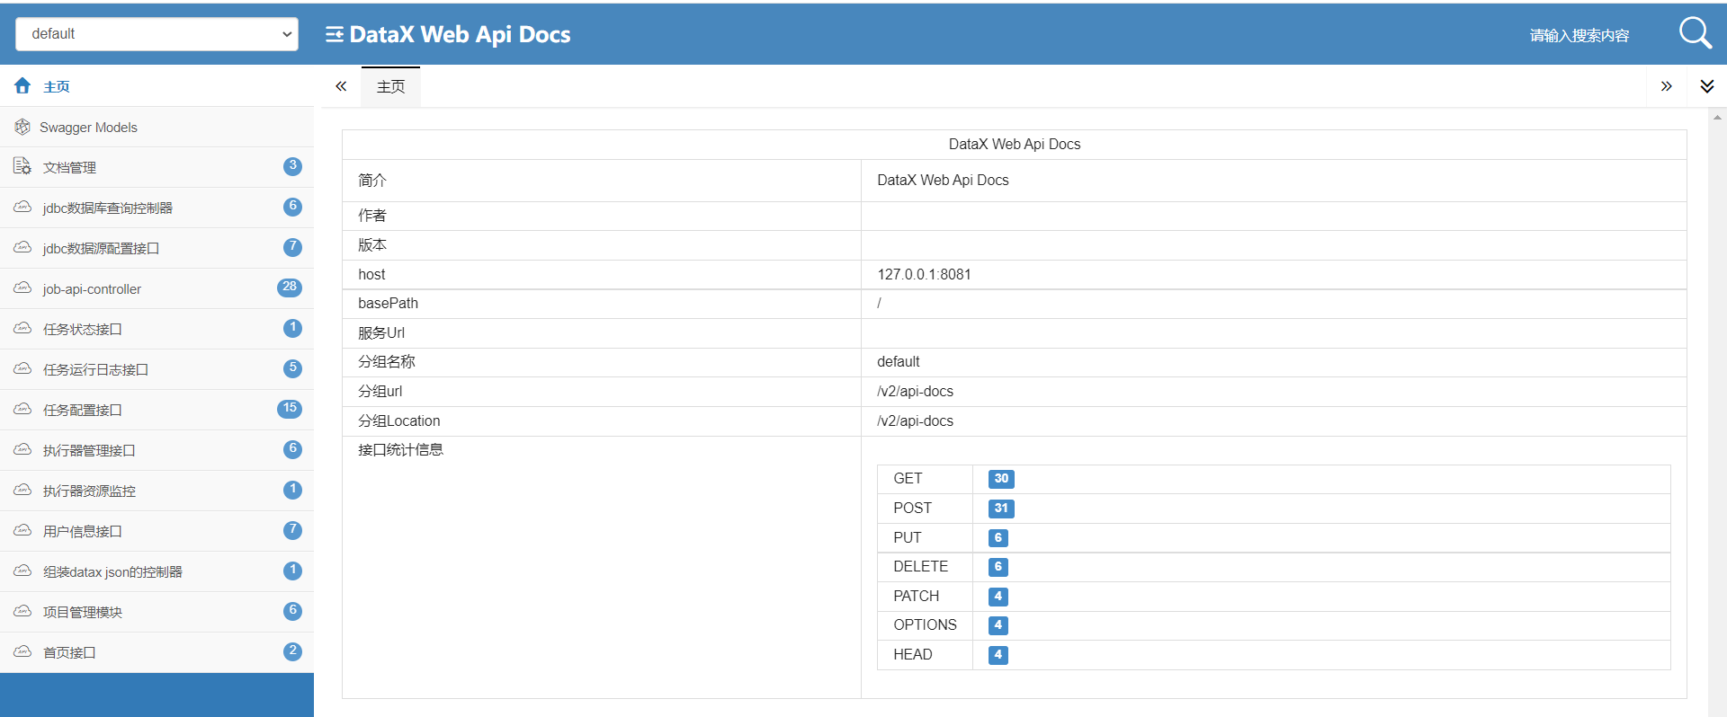1727x717 pixels.
Task: Click 分组url value /v2/api-docs
Action: point(915,392)
